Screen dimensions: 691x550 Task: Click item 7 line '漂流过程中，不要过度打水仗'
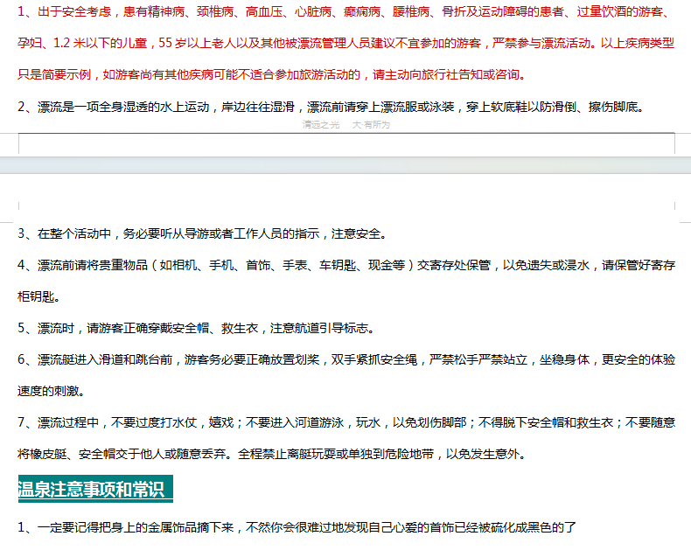346,422
